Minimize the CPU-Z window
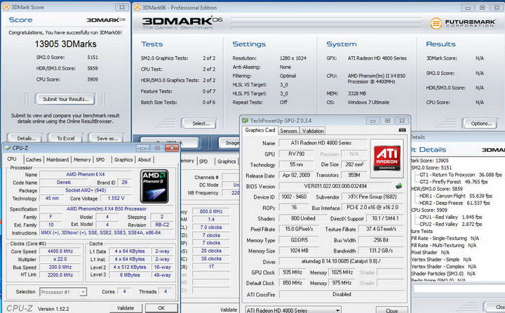Image resolution: width=505 pixels, height=313 pixels. [x=142, y=148]
